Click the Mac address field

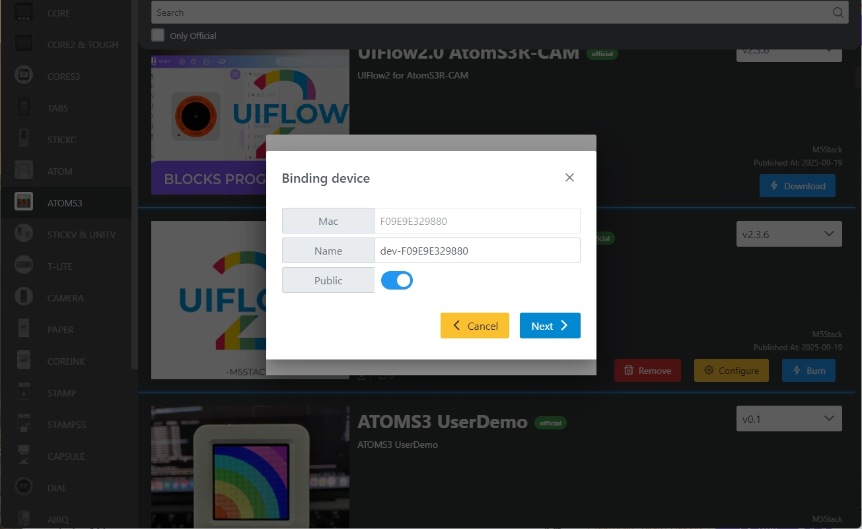pos(478,221)
